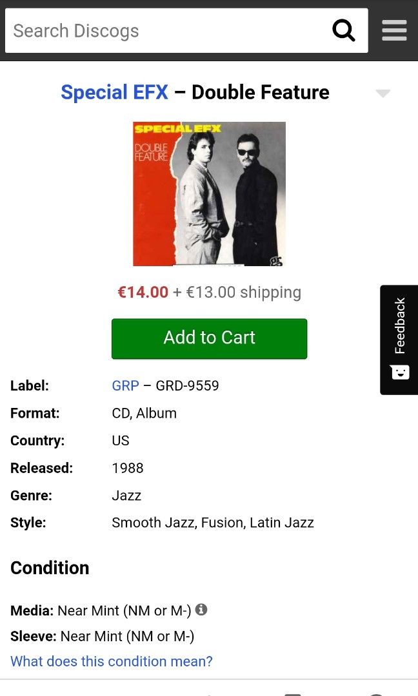Click the Discogs feedback speech-bubble icon
The height and width of the screenshot is (696, 418).
point(399,372)
